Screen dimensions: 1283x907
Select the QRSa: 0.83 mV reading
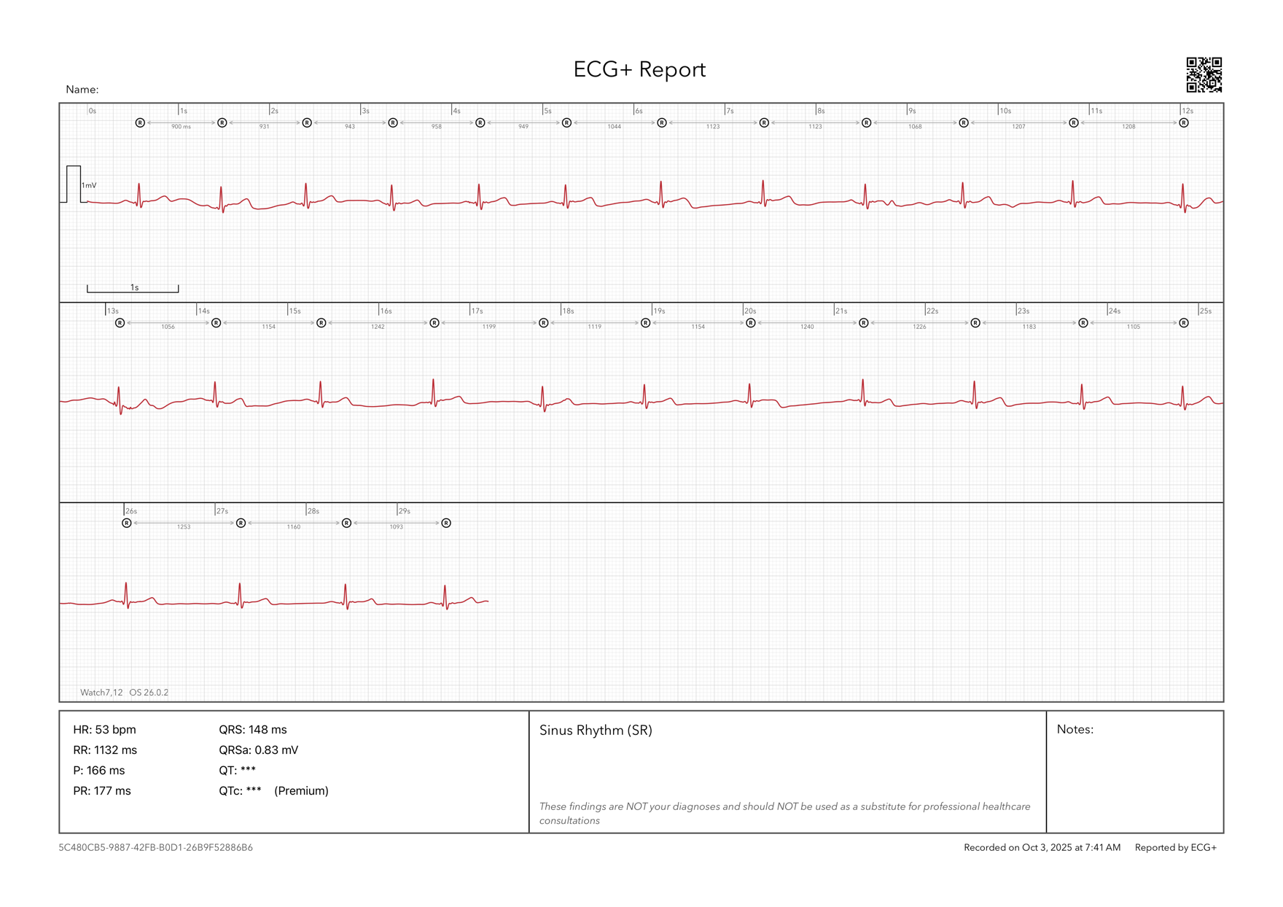(259, 750)
